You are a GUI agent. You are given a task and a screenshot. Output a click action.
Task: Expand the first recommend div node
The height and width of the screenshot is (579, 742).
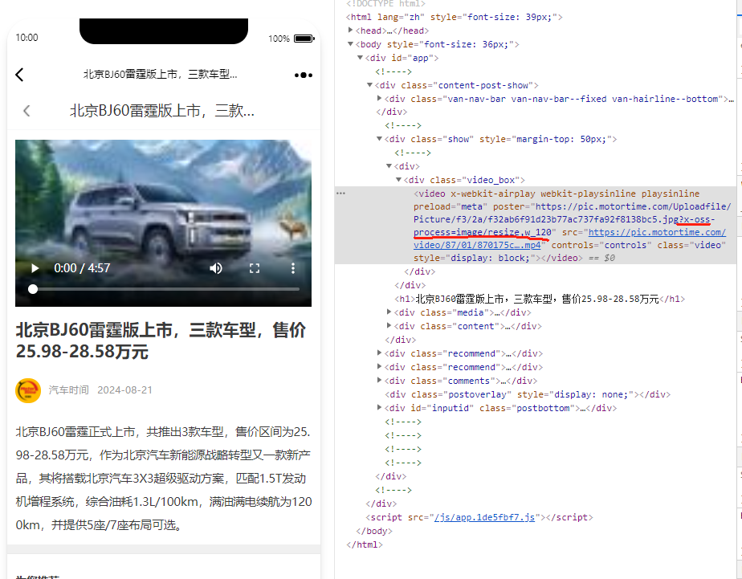pos(380,353)
